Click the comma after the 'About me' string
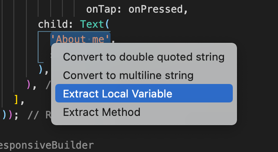This screenshot has height=152, width=278. click(x=113, y=42)
